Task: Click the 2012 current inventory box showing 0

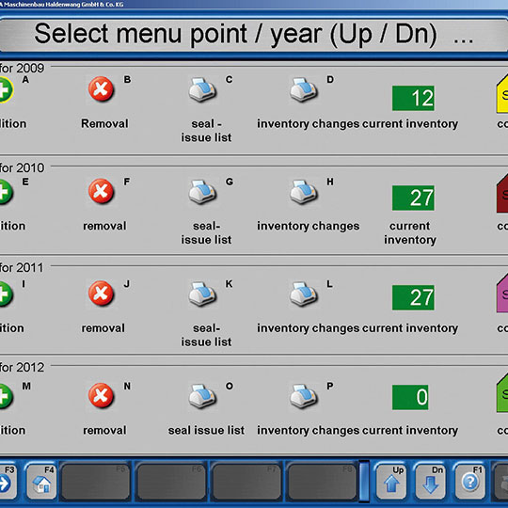Action: 410,397
